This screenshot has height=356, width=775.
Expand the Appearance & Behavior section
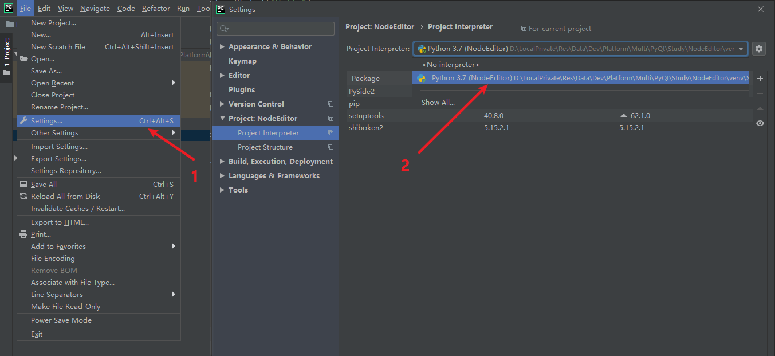[x=222, y=47]
